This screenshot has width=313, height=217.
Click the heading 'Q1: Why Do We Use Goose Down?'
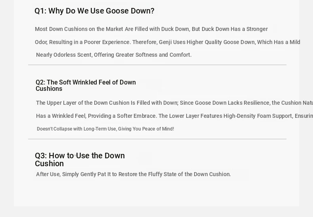click(x=94, y=11)
